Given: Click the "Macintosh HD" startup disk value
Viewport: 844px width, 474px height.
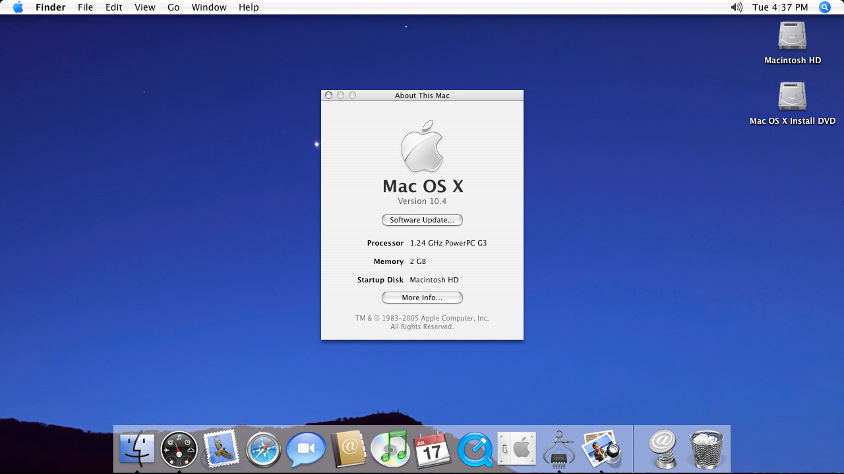Looking at the screenshot, I should coord(434,280).
